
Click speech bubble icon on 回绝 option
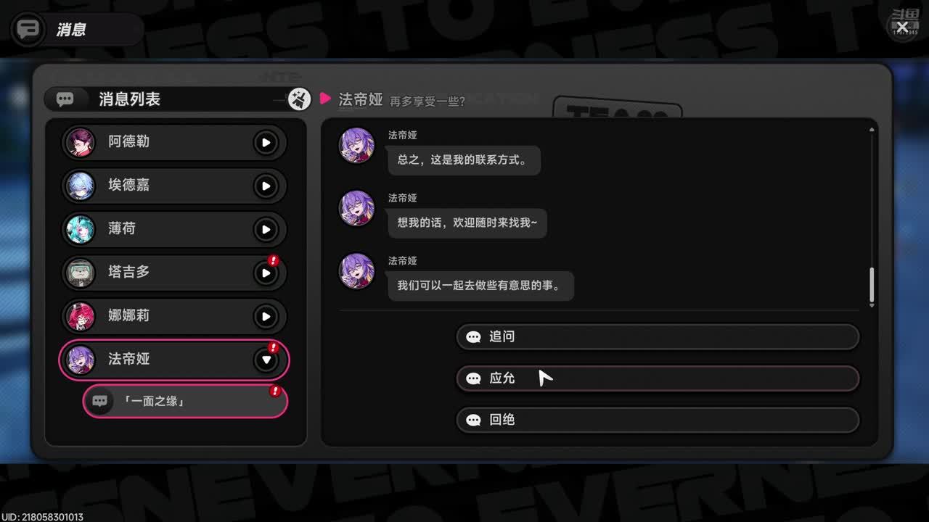(x=473, y=420)
